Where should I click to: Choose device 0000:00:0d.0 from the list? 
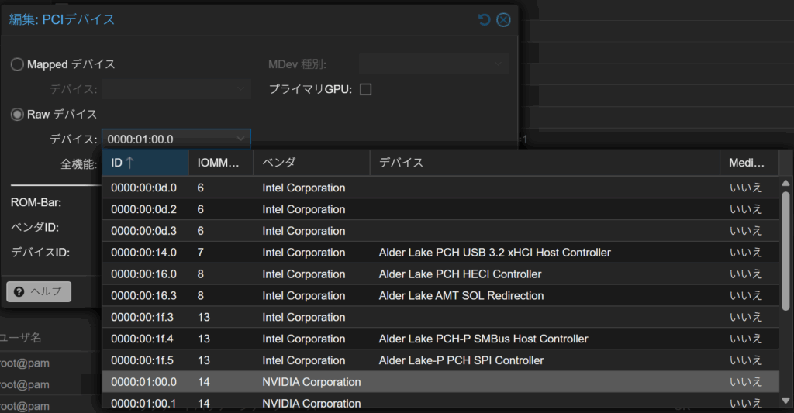tap(143, 188)
